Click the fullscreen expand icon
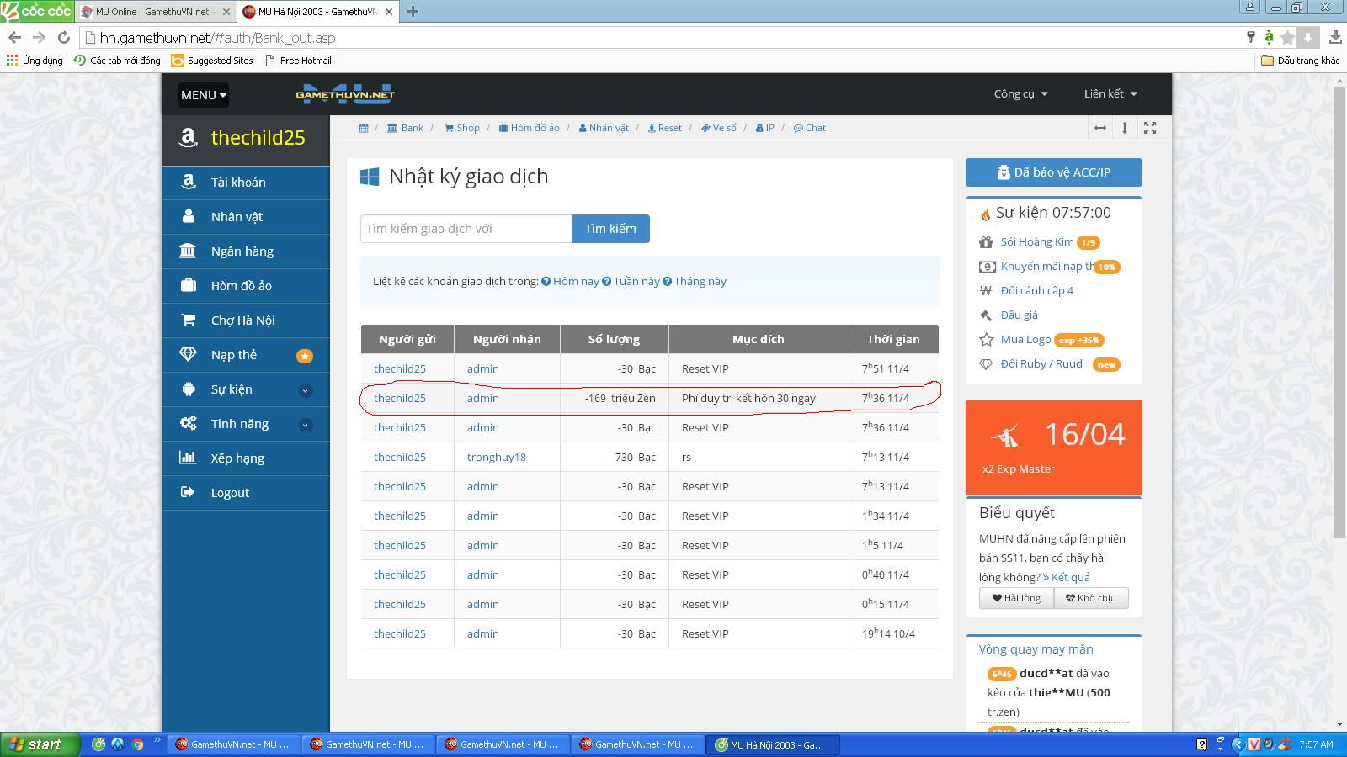Screen dimensions: 1347x757 (1150, 128)
